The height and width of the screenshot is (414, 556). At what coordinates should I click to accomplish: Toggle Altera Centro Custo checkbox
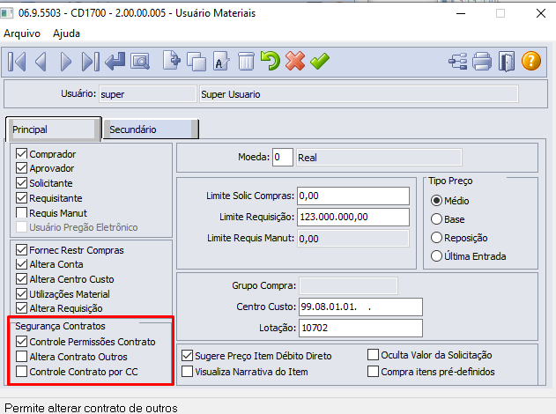click(22, 279)
